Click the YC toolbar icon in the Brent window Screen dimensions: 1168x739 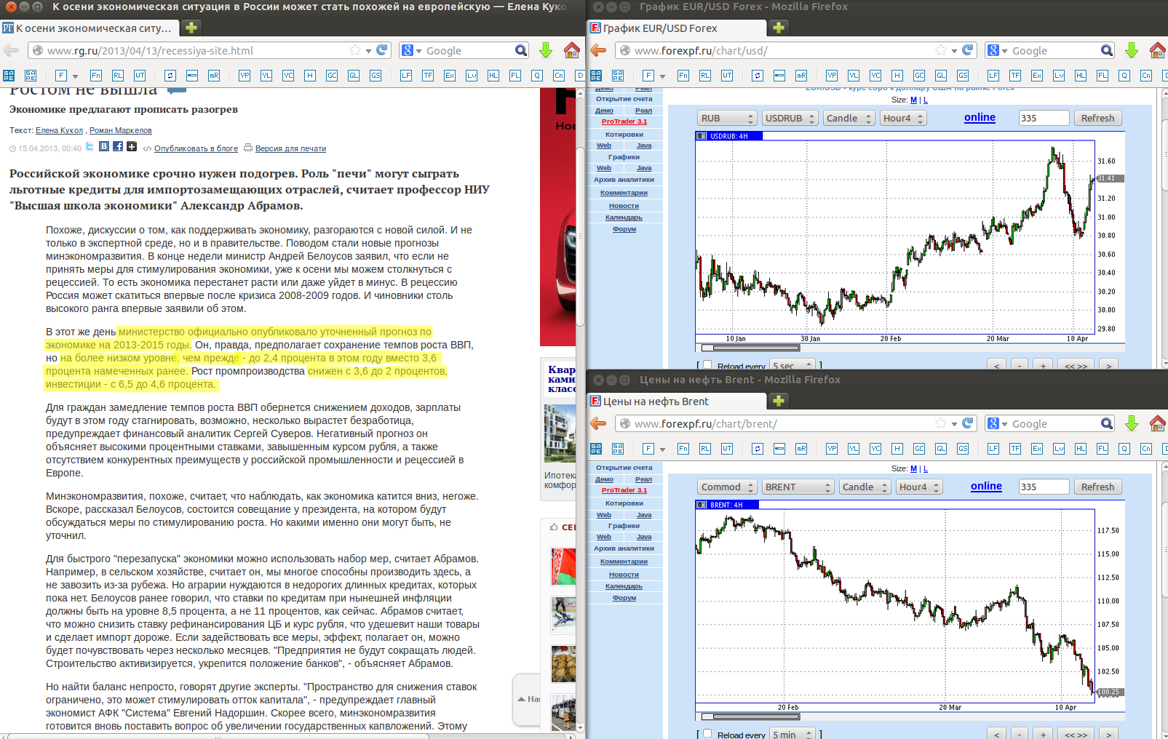pyautogui.click(x=875, y=449)
